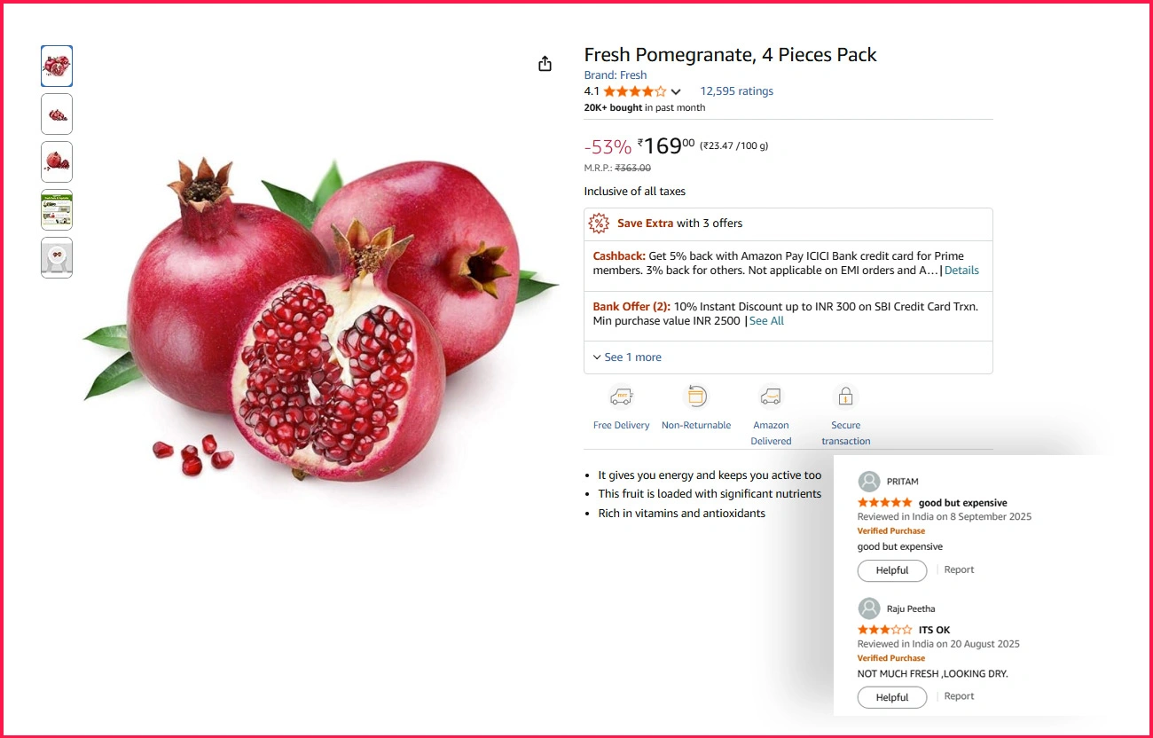Click the Save Extra discount badge icon
The image size is (1153, 738).
(600, 224)
